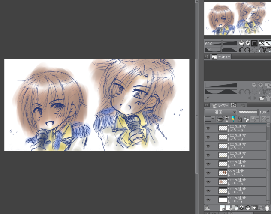
Task: Click the Navigator 100% black square icon
Action: tap(254, 43)
